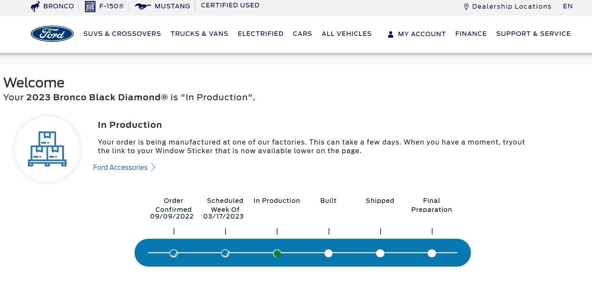Click the Scheduled Week Of 03/17/2023 label
This screenshot has width=592, height=282.
click(224, 208)
